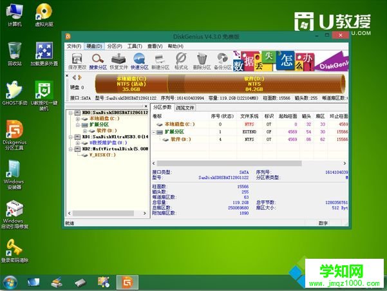387x291 pixels.
Task: Expand the 软件(D:) tree node
Action: pos(84,131)
